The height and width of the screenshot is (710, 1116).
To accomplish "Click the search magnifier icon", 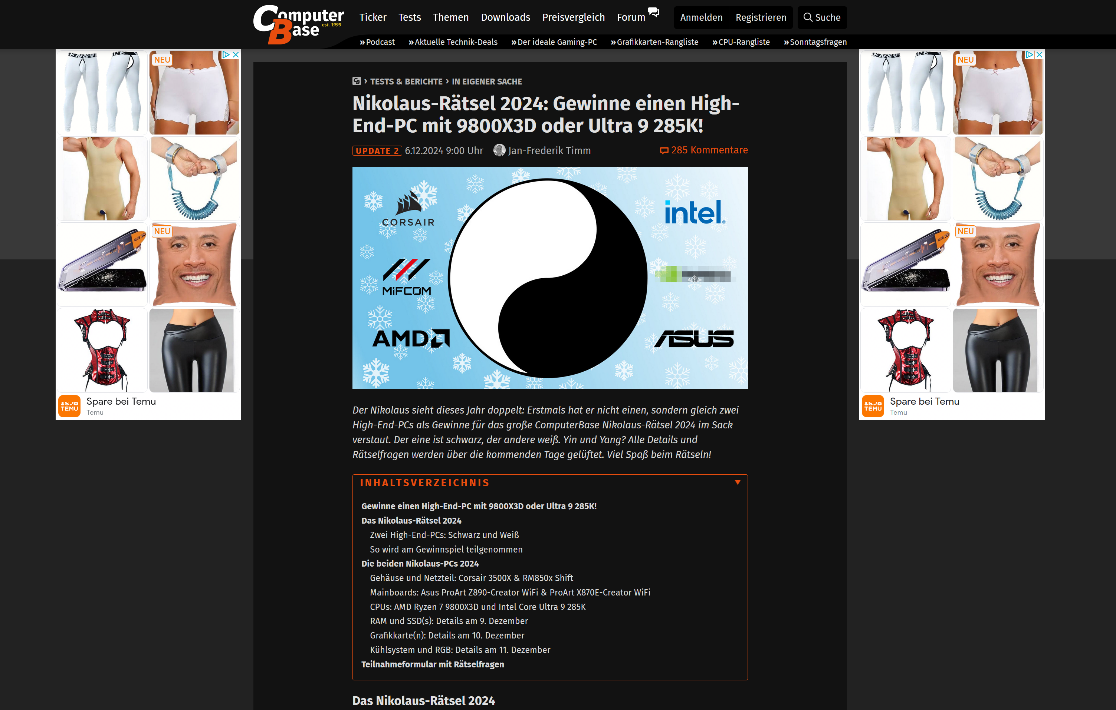I will [x=808, y=17].
